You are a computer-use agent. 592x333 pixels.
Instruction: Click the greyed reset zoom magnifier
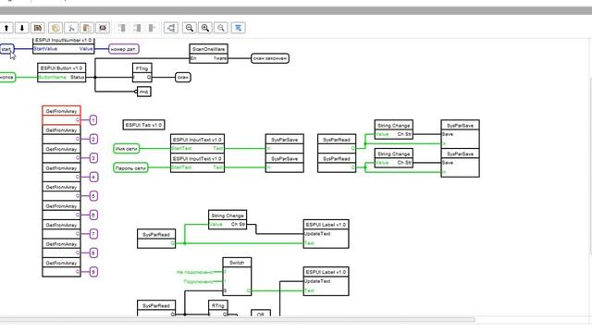221,28
